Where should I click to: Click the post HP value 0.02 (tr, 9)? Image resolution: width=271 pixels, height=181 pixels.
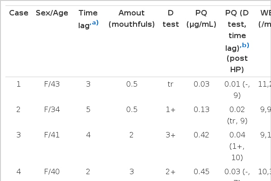click(x=237, y=115)
